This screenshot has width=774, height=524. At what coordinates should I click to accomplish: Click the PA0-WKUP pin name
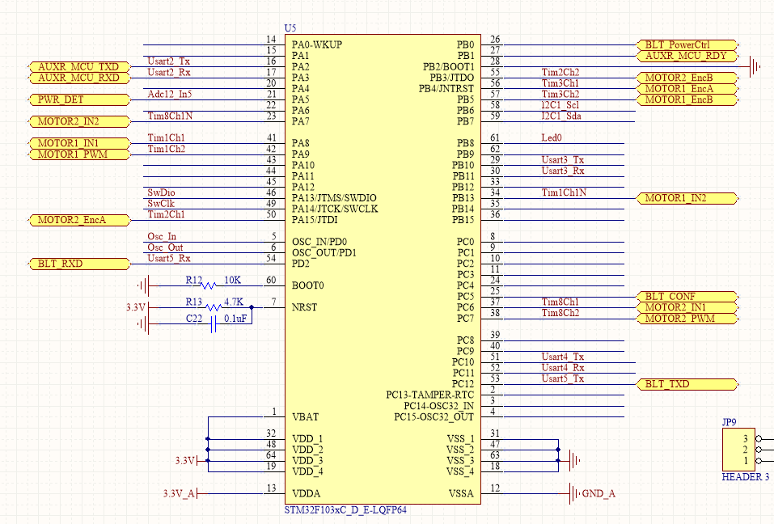click(317, 44)
